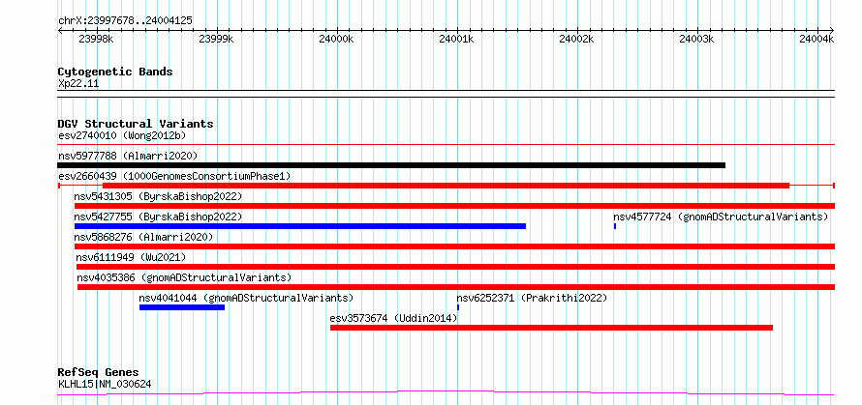The image size is (862, 405).
Task: Click the Cytogenetic Bands track title
Action: [x=115, y=72]
